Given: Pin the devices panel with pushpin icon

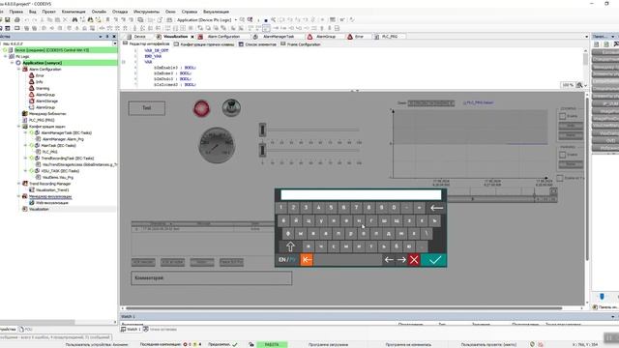Looking at the screenshot, I should (107, 37).
